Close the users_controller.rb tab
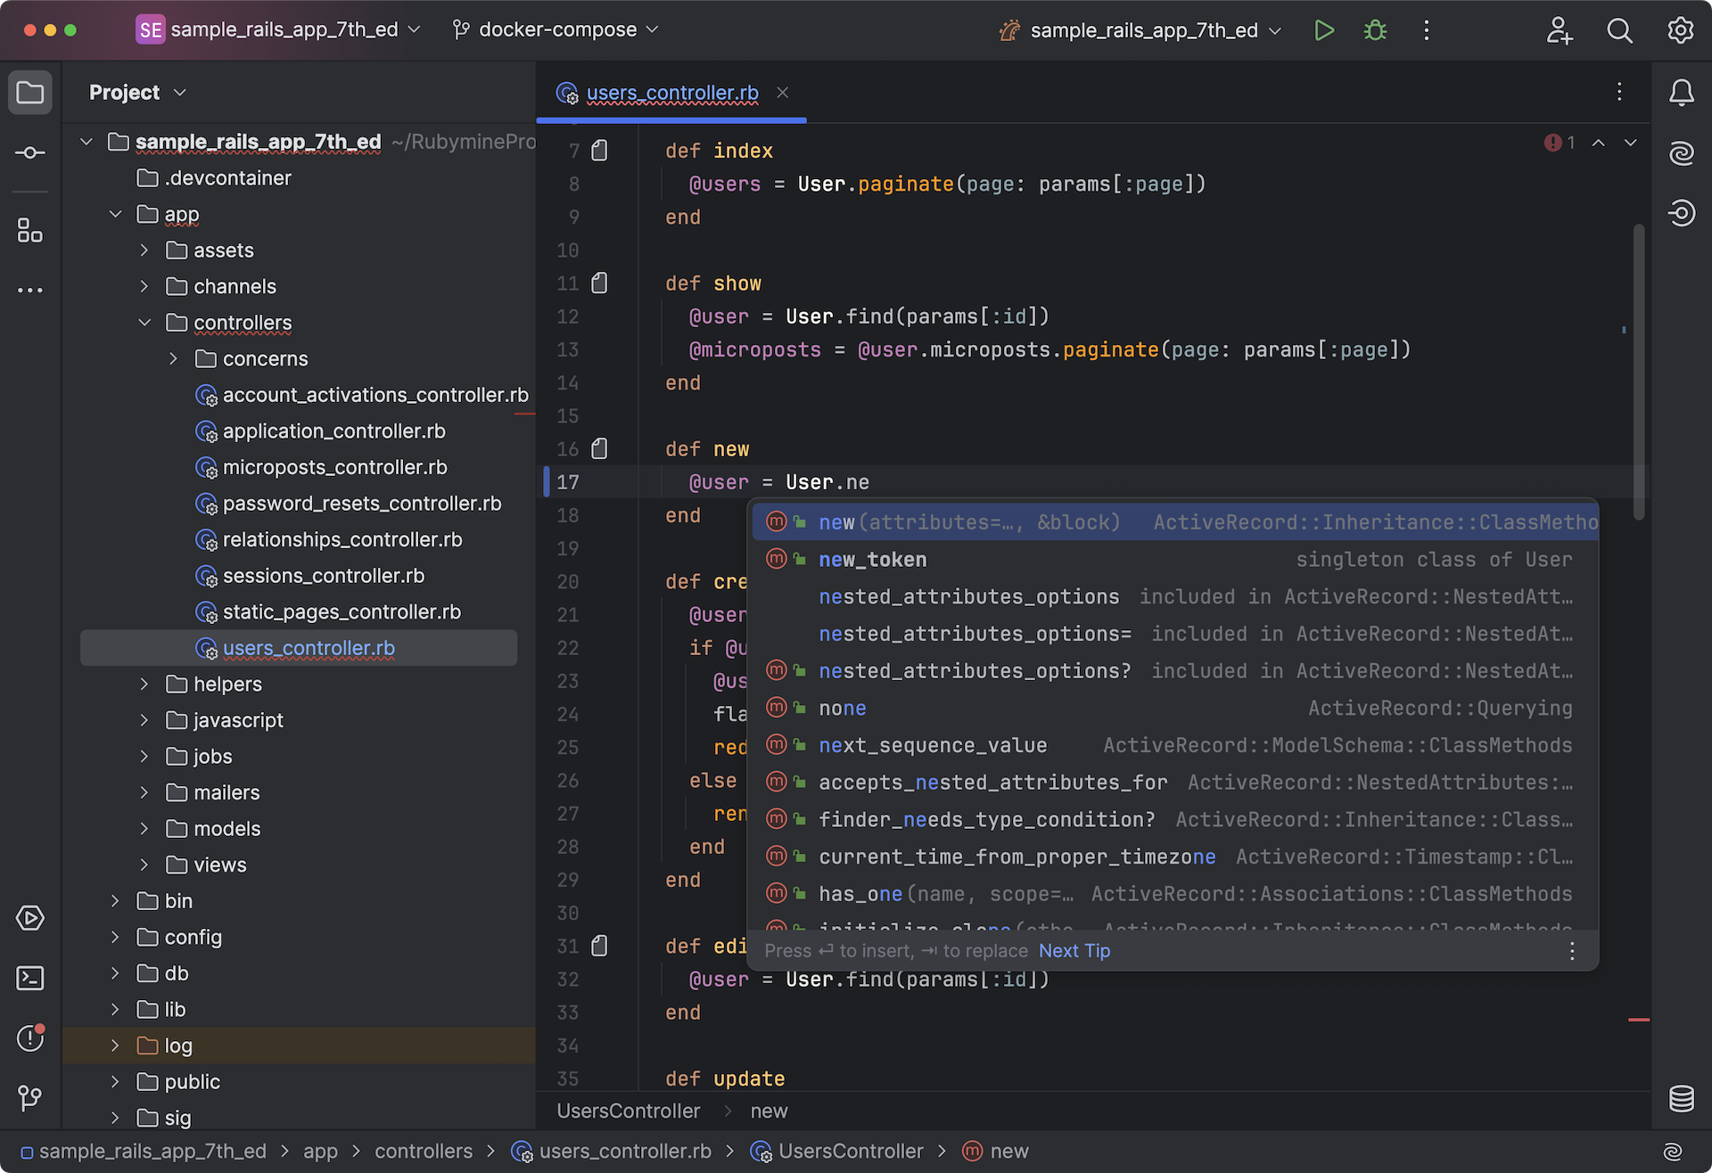The width and height of the screenshot is (1712, 1173). click(x=782, y=93)
